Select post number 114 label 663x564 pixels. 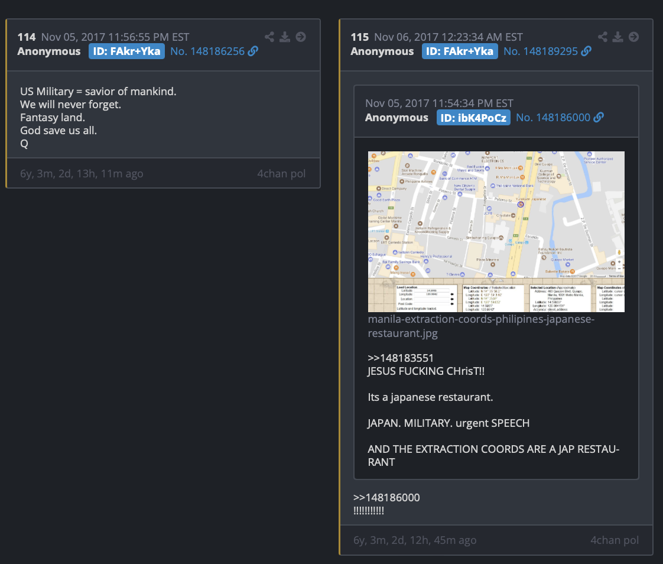click(x=27, y=37)
